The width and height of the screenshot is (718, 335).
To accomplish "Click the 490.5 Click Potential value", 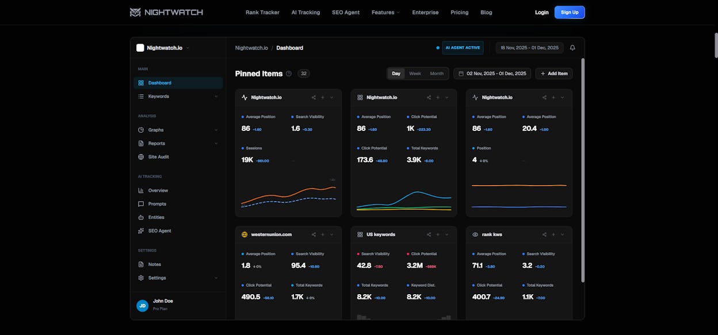I will pos(251,297).
